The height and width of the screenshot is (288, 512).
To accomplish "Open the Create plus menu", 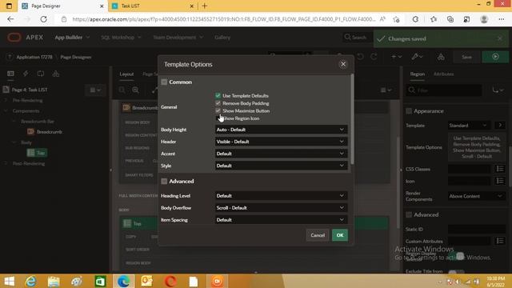I will point(397,57).
